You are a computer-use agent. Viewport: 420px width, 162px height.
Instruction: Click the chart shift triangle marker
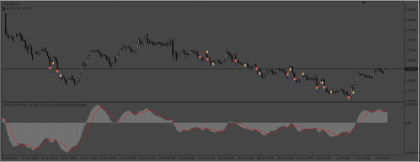[x=364, y=2]
